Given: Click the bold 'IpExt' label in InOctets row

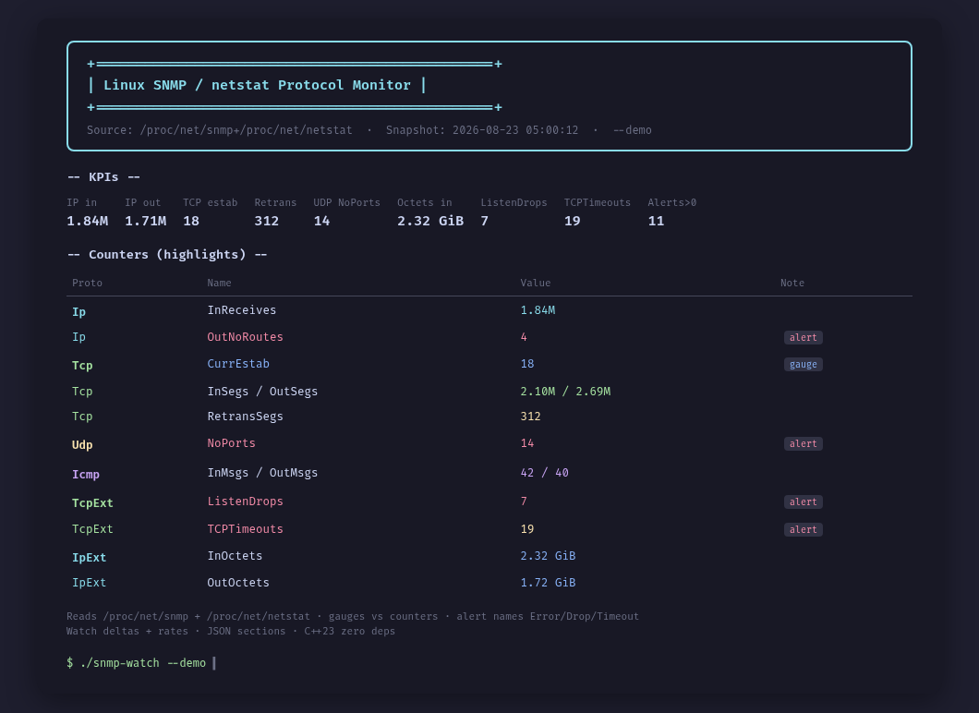Looking at the screenshot, I should tap(90, 558).
